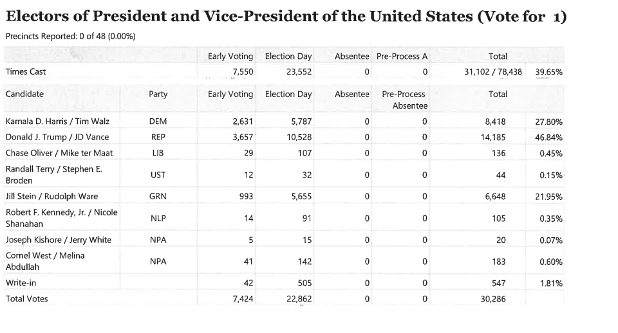Click the Early Voting header in Times Cast table

pos(230,57)
